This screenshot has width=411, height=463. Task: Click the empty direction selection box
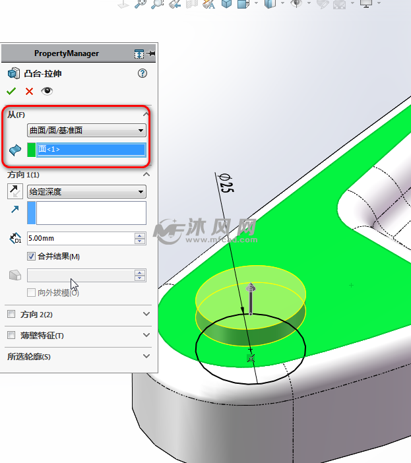tap(91, 213)
